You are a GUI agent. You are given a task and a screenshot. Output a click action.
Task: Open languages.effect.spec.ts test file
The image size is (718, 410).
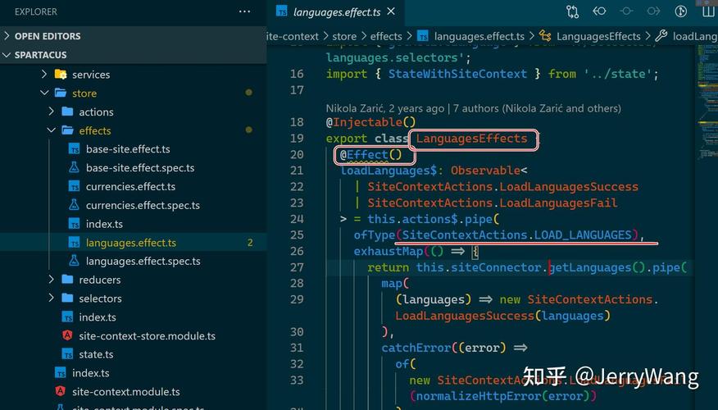143,261
